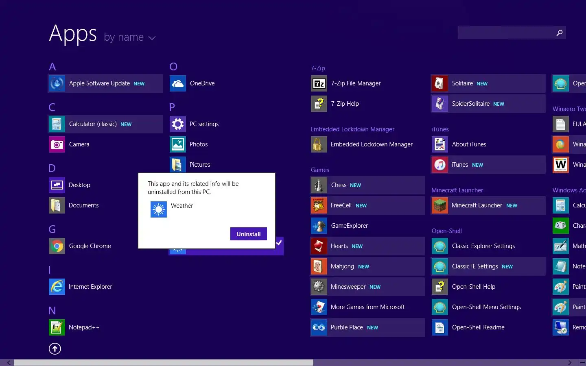Launch Chess game icon
This screenshot has width=586, height=366.
point(319,185)
